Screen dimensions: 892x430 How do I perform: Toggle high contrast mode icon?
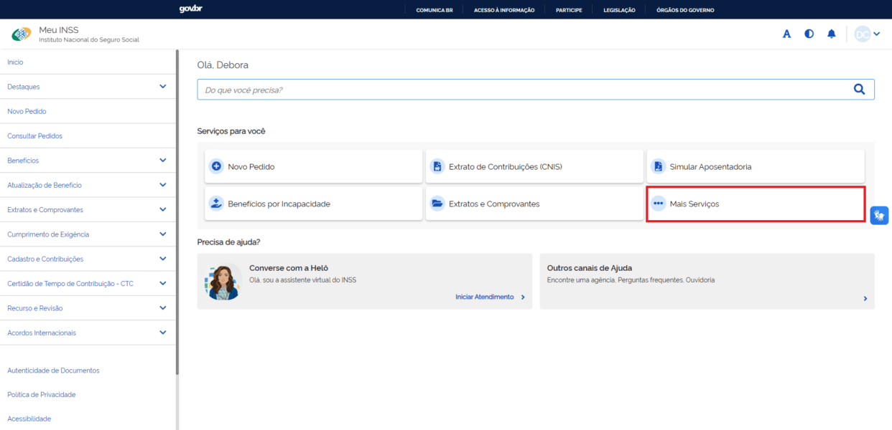coord(809,34)
